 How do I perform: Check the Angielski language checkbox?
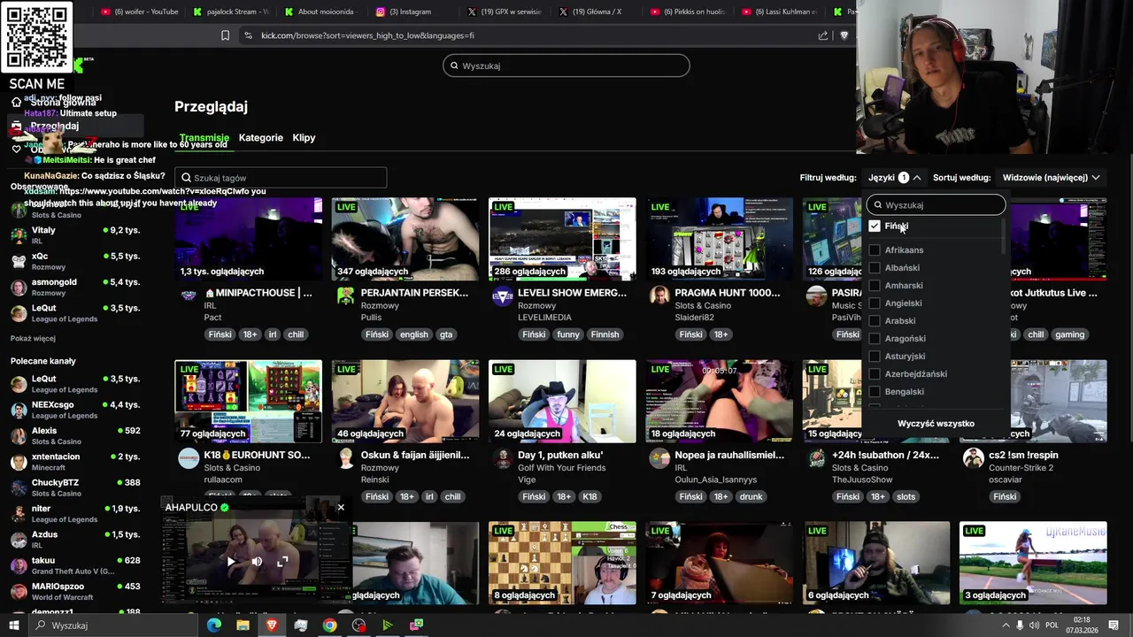pos(875,303)
